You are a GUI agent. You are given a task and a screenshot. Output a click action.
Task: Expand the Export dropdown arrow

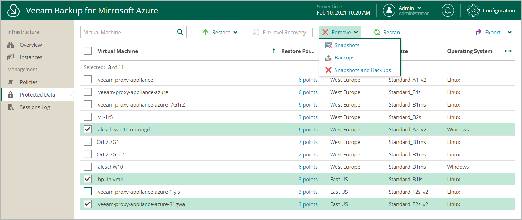tap(510, 32)
